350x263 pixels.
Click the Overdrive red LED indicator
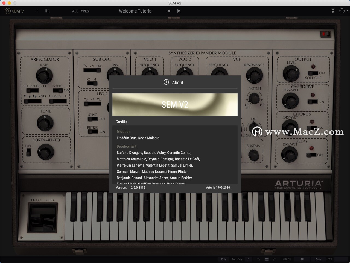[x=313, y=95]
